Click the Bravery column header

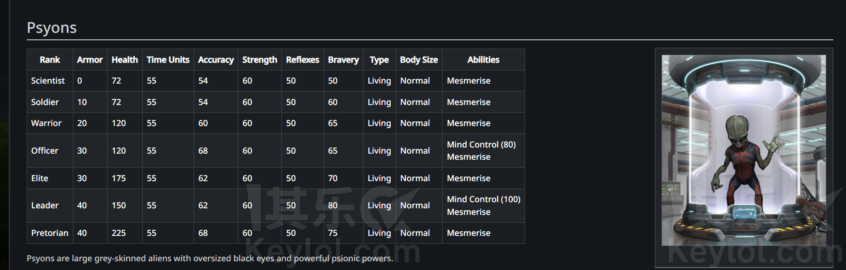tap(343, 60)
